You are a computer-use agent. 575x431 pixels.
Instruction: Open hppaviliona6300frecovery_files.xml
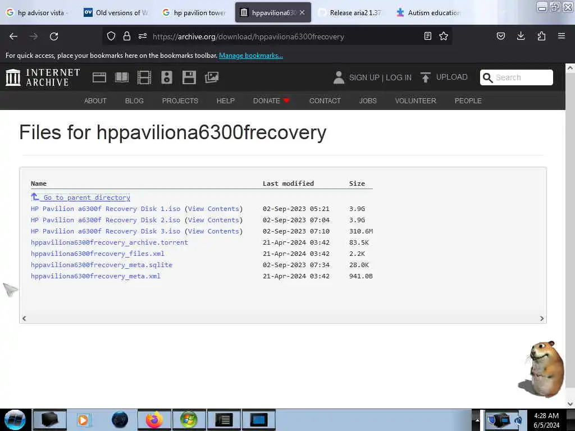[x=98, y=254]
